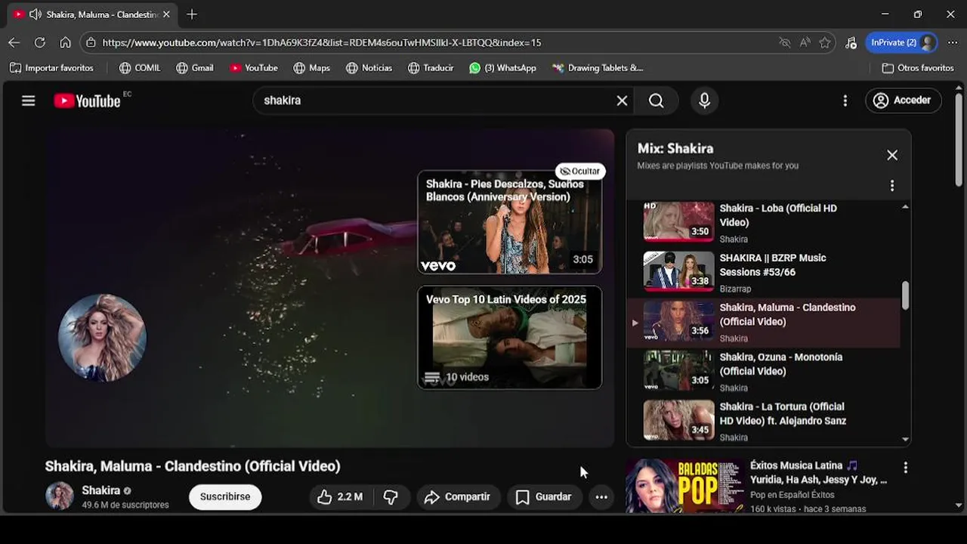Image resolution: width=967 pixels, height=544 pixels.
Task: Clear the search box with the X icon
Action: [x=622, y=100]
